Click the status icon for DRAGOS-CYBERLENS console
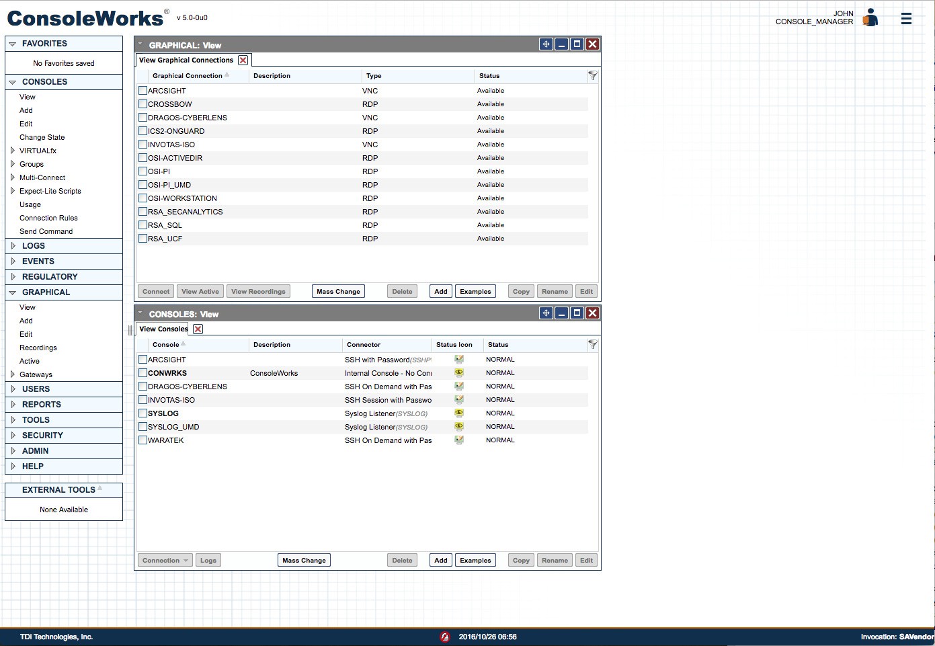 459,387
